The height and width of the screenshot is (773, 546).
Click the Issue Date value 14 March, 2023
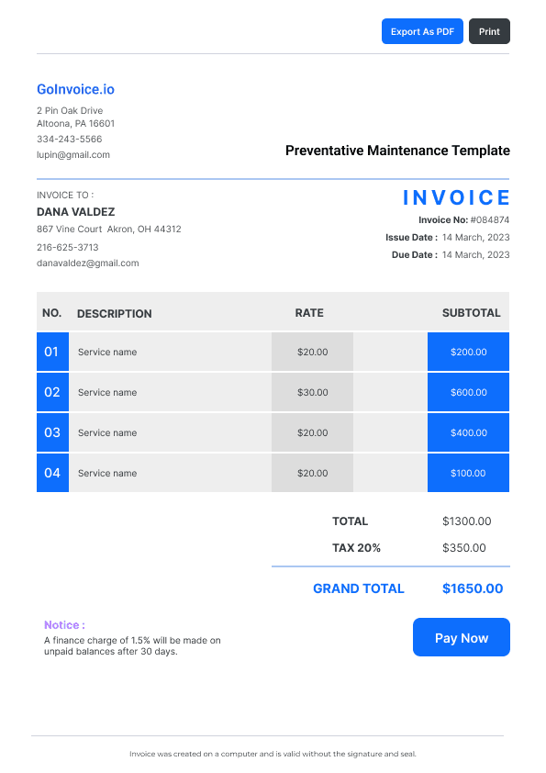pos(475,238)
